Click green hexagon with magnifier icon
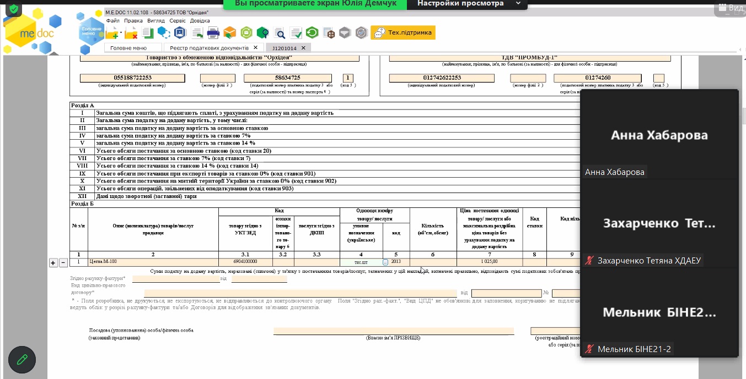 (x=263, y=33)
